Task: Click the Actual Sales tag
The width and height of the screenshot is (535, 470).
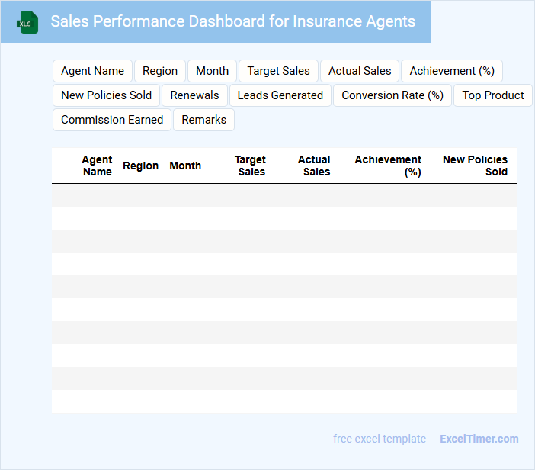Action: click(x=360, y=71)
